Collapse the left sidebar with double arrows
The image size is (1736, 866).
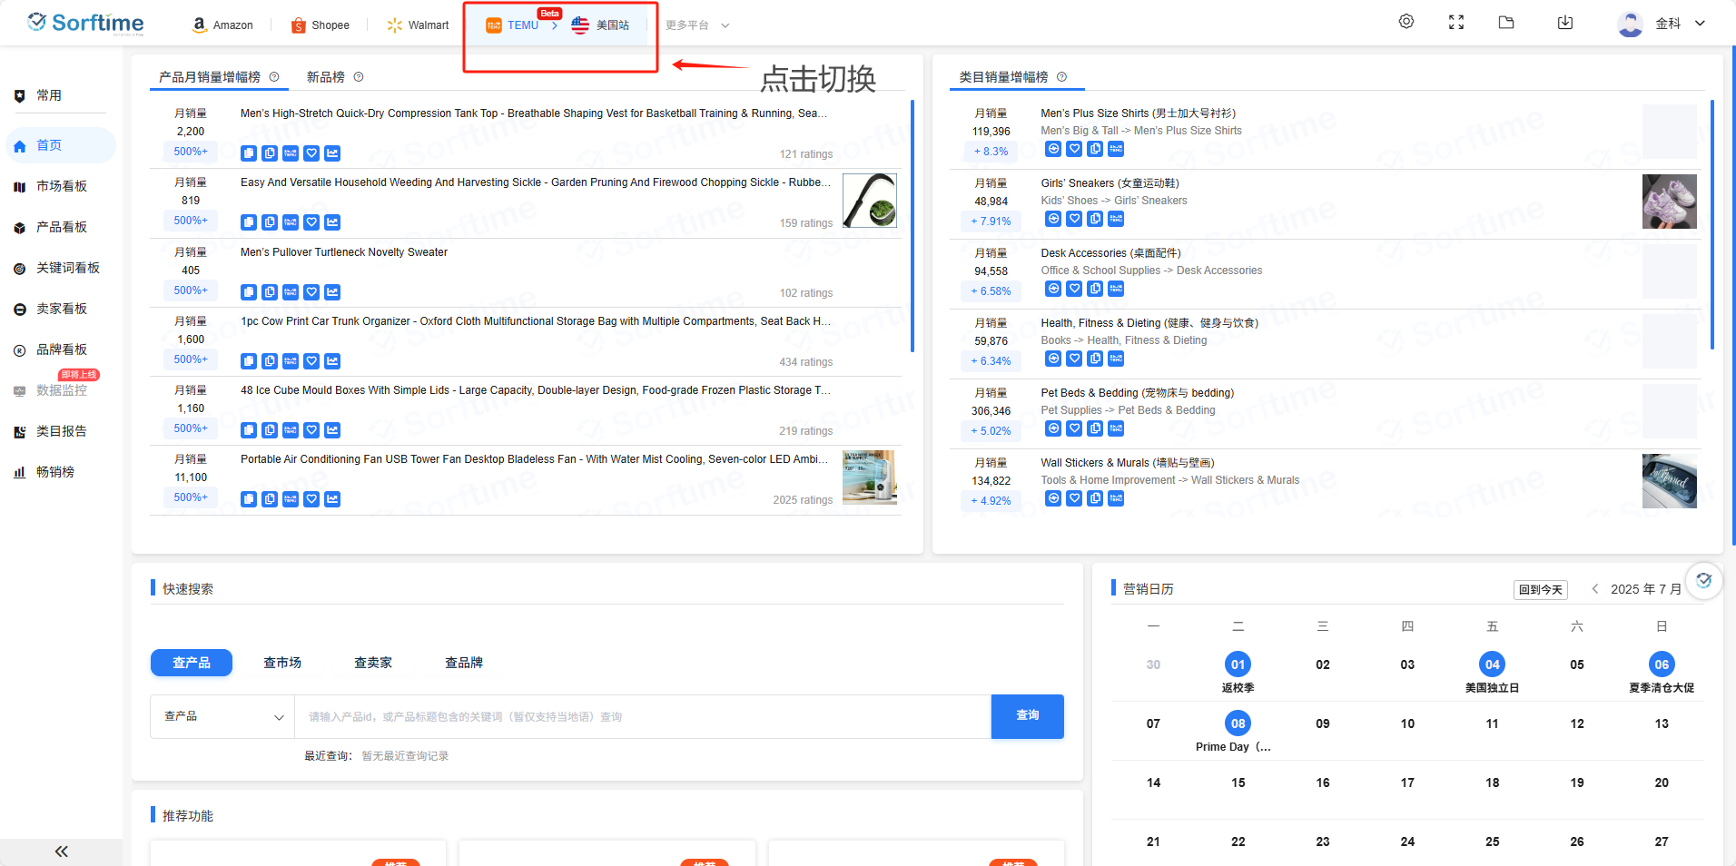pos(61,851)
